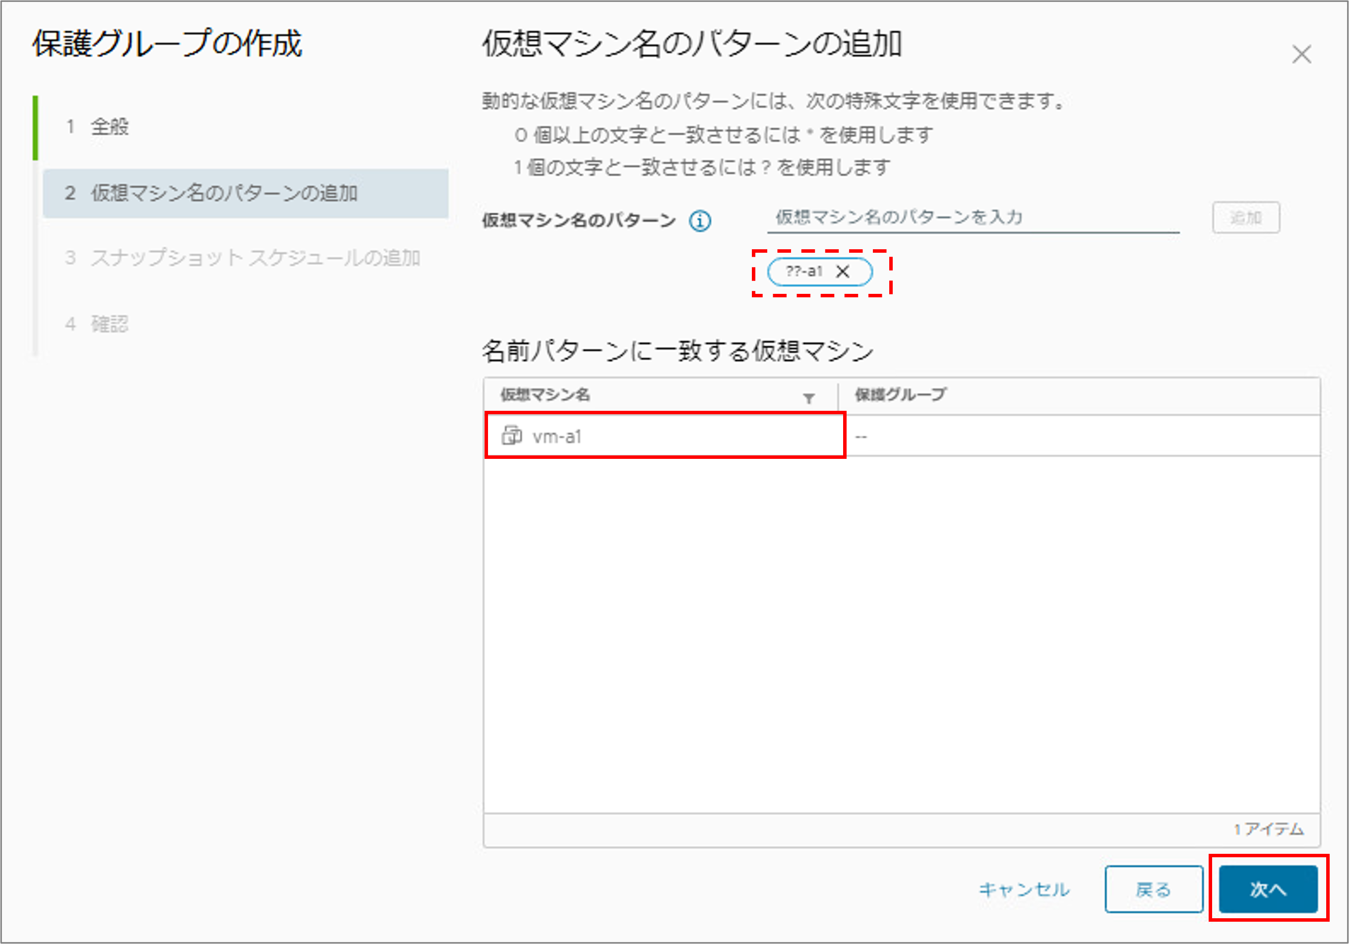Click the キャンセル link
The image size is (1349, 944).
pyautogui.click(x=1024, y=889)
